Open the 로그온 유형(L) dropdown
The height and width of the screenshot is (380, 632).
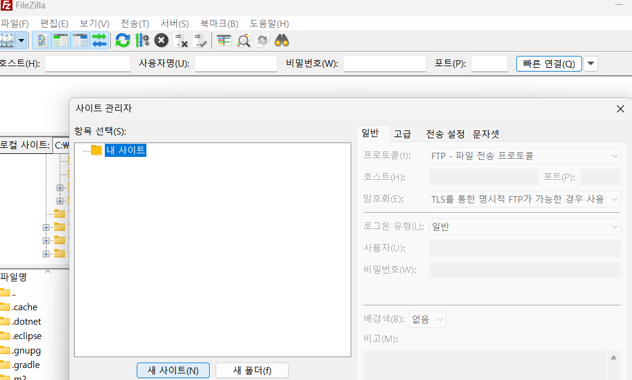[525, 227]
